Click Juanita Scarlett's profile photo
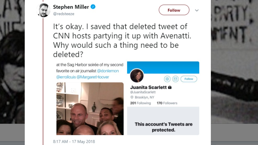This screenshot has height=145, width=258. click(x=137, y=76)
